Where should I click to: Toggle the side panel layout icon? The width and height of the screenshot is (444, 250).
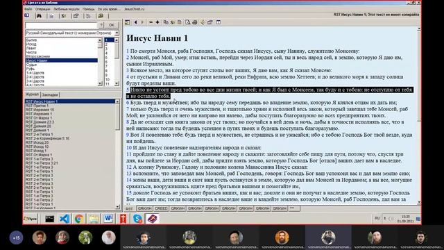pos(128,22)
